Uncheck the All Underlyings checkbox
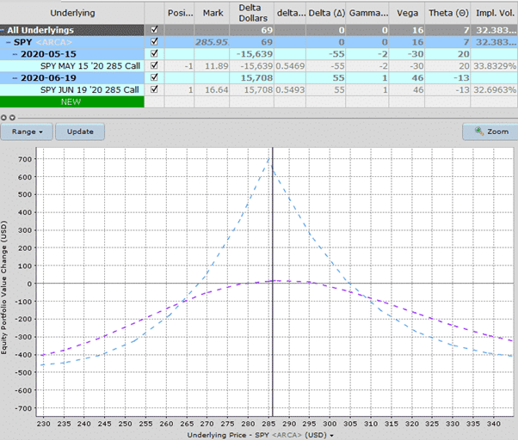518x440 pixels. (154, 29)
